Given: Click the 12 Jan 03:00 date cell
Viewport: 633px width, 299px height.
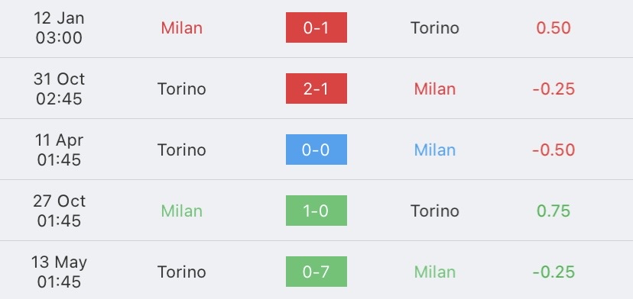Looking at the screenshot, I should (59, 27).
